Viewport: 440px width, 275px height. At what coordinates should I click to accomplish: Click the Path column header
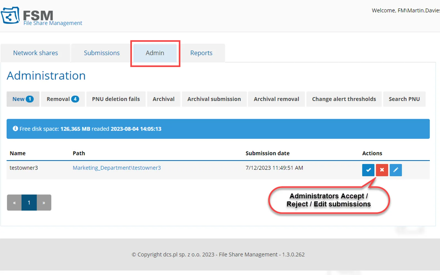(79, 153)
